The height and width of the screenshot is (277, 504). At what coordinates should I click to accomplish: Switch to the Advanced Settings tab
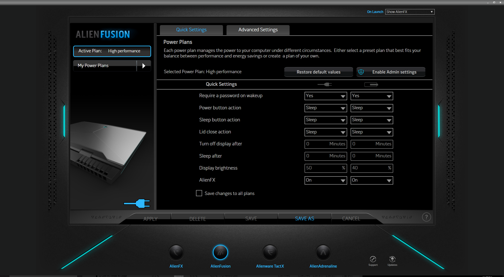coord(258,30)
